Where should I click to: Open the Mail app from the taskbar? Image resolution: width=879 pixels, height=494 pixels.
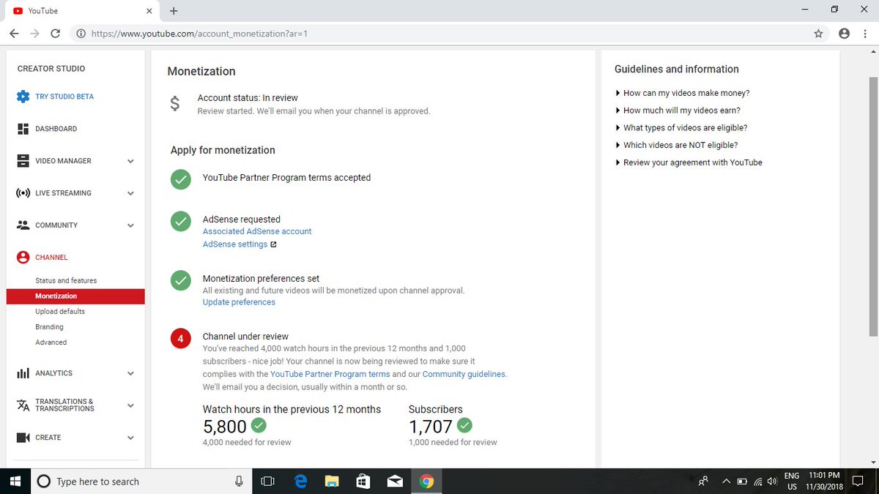tap(395, 482)
